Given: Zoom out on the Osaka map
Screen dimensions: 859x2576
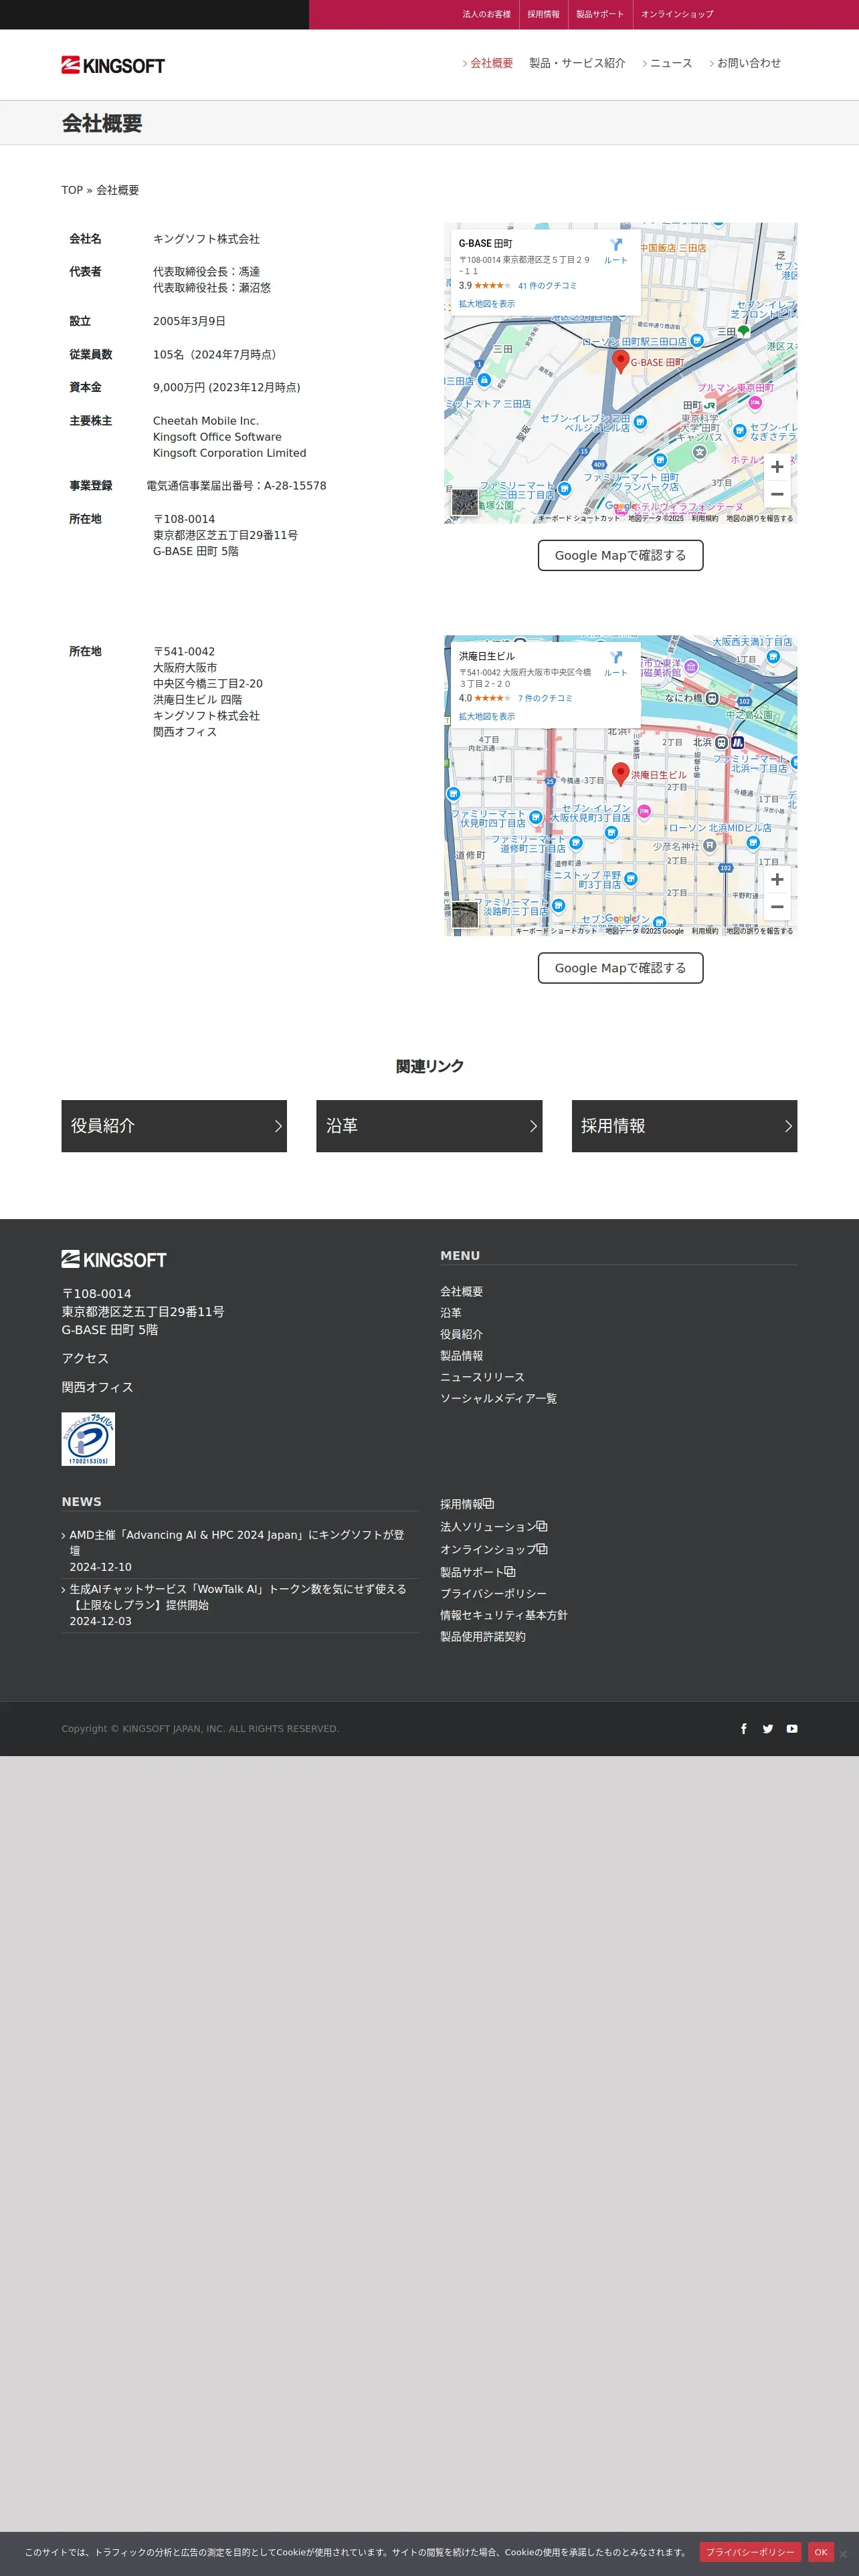Looking at the screenshot, I should tap(777, 907).
